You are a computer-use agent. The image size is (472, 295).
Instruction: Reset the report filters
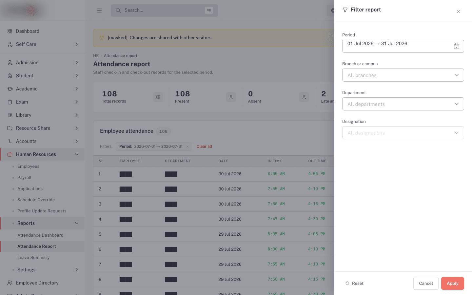pos(354,284)
